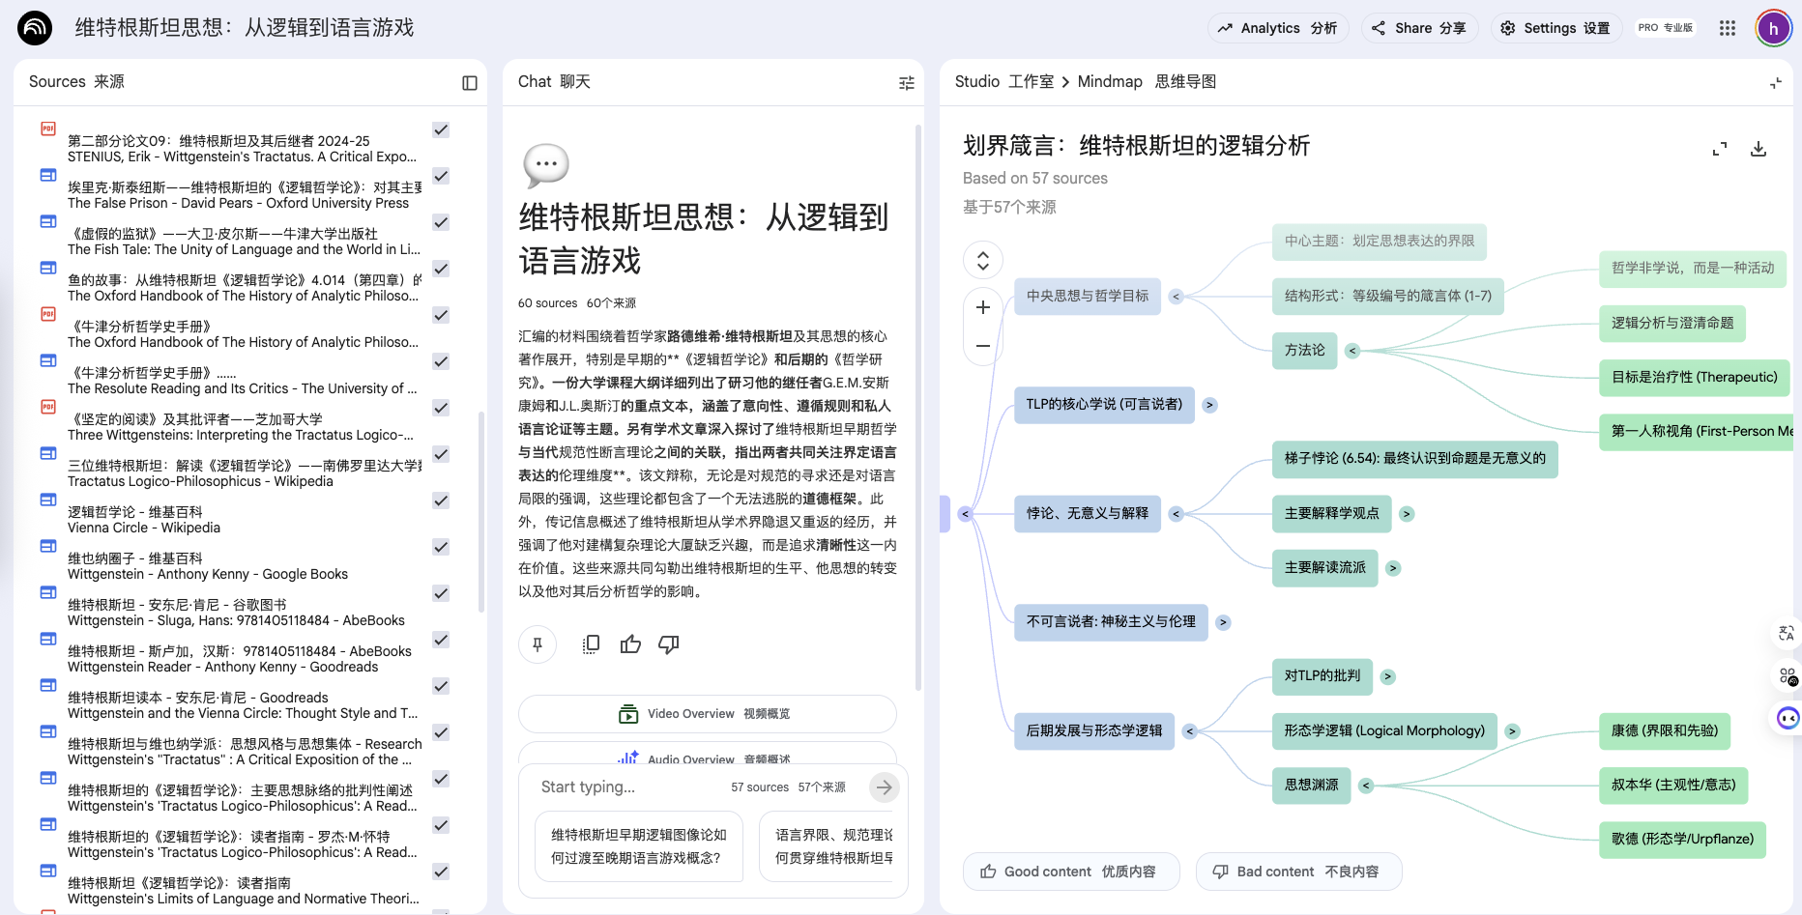Thumbs up the chat summary
This screenshot has width=1802, height=915.
(630, 644)
